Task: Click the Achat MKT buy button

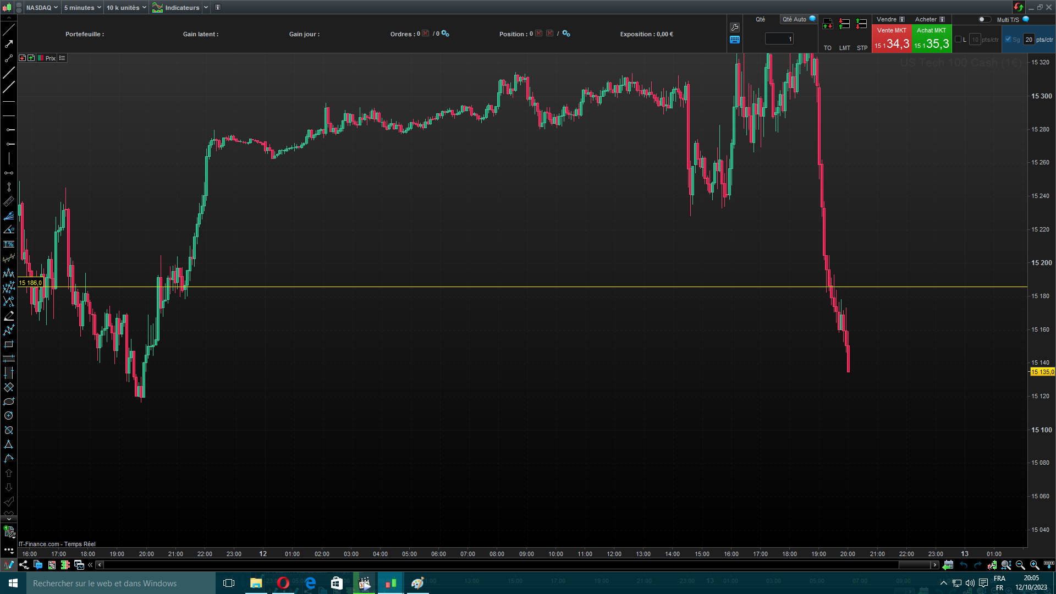Action: click(931, 39)
